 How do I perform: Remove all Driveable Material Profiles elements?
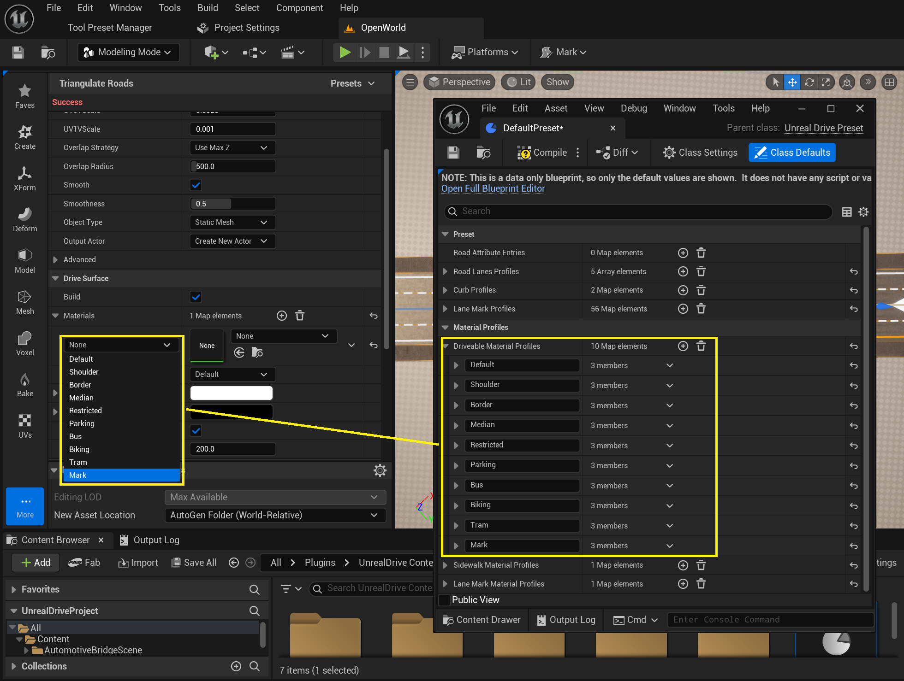(x=701, y=346)
